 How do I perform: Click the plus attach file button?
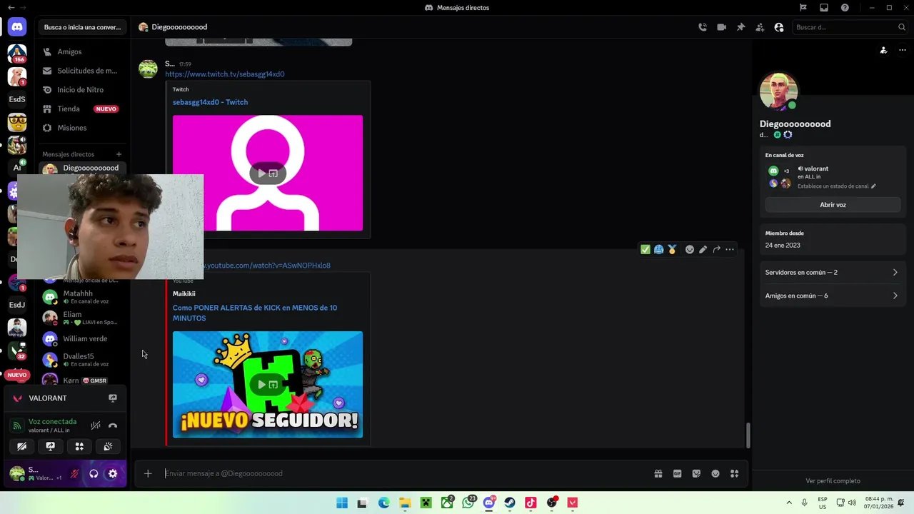point(148,473)
